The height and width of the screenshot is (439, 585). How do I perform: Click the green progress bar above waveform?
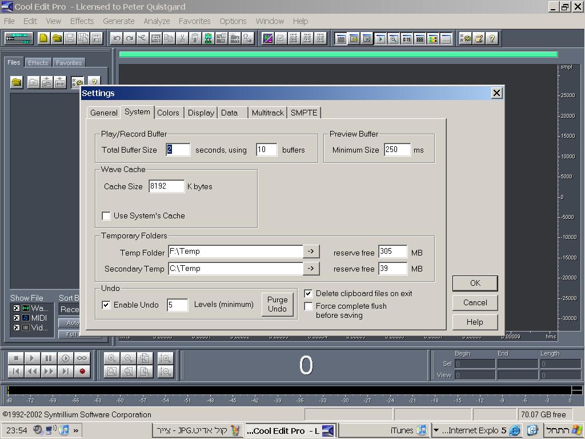point(338,54)
